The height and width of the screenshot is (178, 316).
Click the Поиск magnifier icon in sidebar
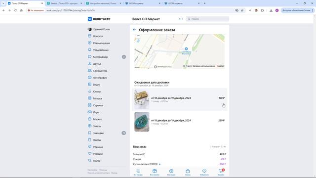point(90,160)
